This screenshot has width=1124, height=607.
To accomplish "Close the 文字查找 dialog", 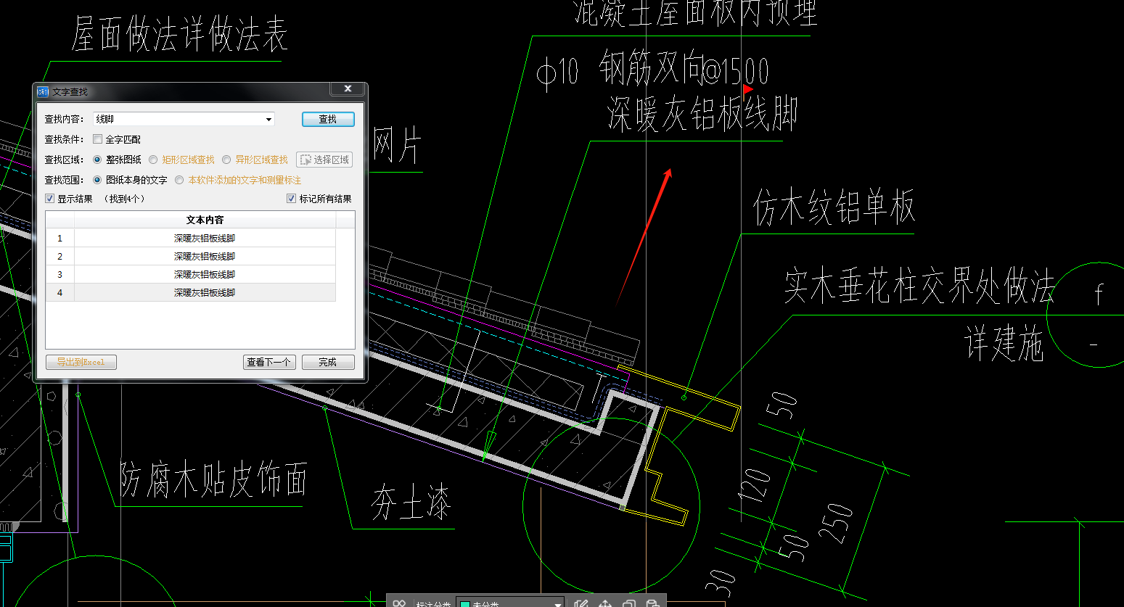I will click(x=348, y=89).
